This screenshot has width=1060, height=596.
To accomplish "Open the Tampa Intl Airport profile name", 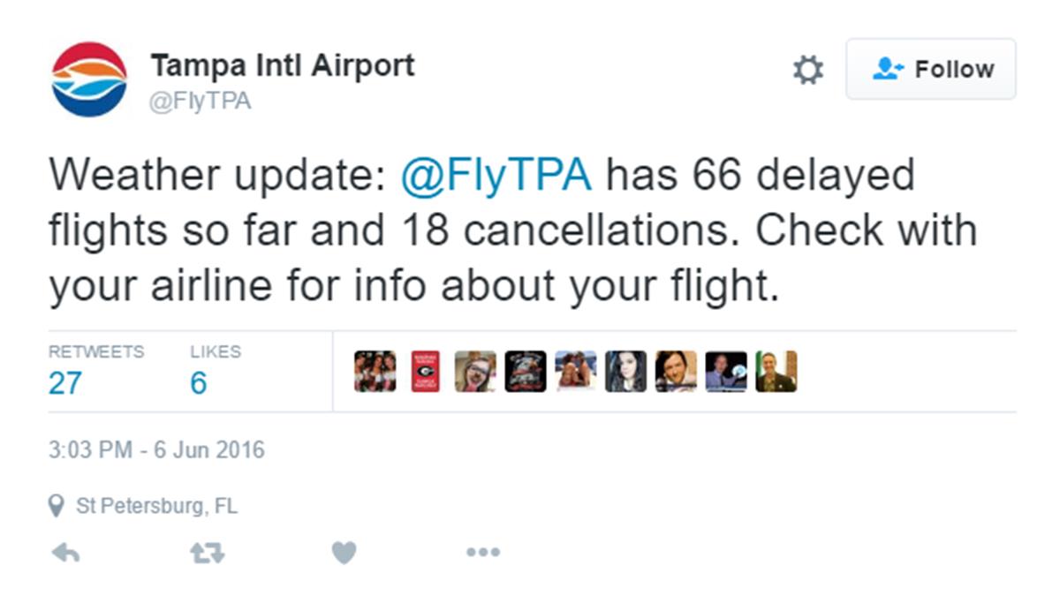I will tap(282, 65).
